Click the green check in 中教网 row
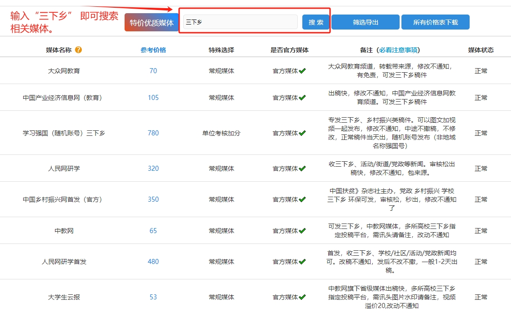 [302, 231]
